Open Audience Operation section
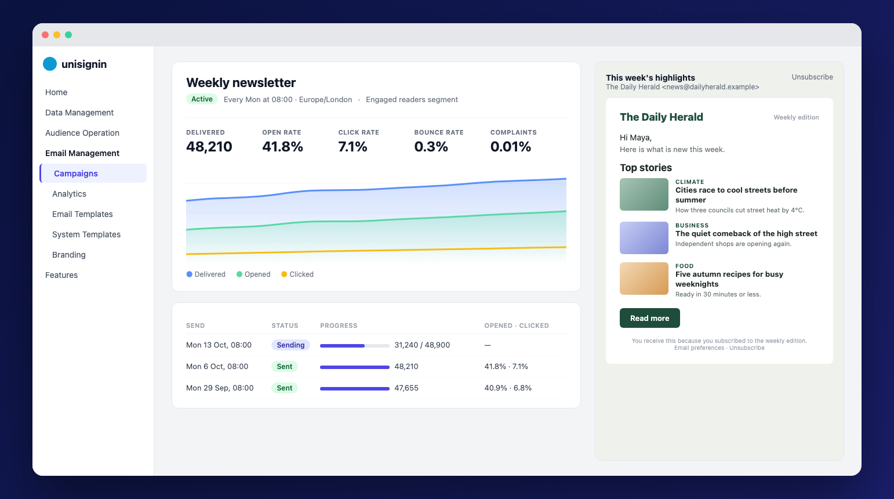 click(82, 133)
